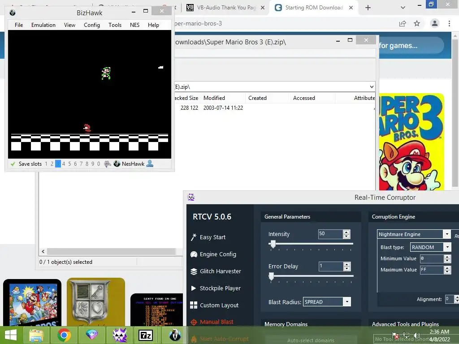Open the Emulation menu in BizHawk
The image size is (459, 344).
(43, 25)
